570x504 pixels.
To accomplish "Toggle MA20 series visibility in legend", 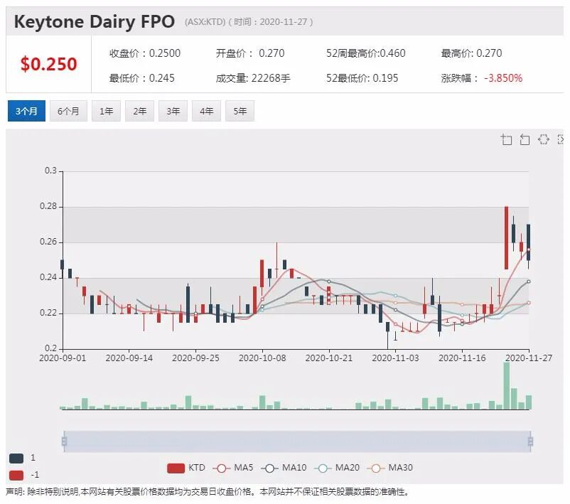I will (x=337, y=468).
